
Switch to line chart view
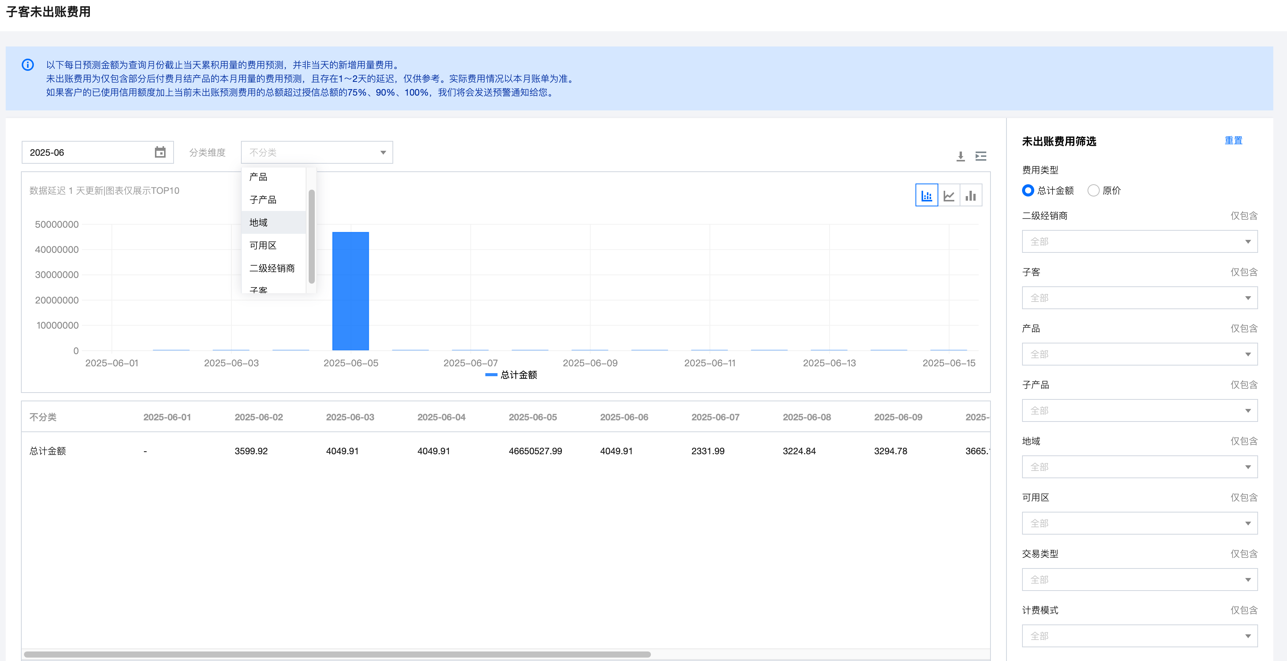[x=949, y=195]
